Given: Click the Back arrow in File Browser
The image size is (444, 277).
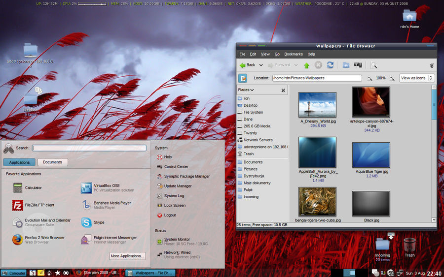Looking at the screenshot, I should tap(248, 65).
